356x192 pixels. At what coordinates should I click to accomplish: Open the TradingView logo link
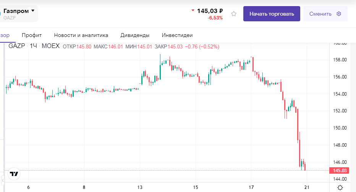(14, 174)
